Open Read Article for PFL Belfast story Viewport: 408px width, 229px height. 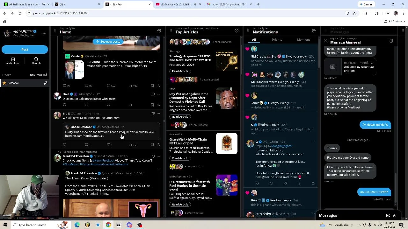point(180,205)
